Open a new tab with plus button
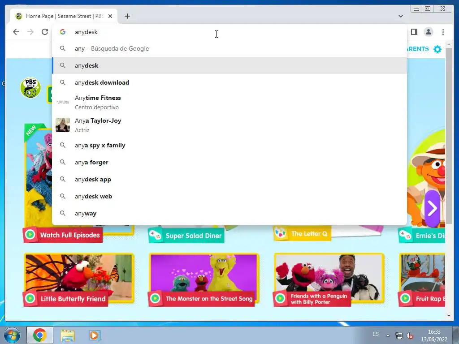The image size is (459, 344). point(127,16)
